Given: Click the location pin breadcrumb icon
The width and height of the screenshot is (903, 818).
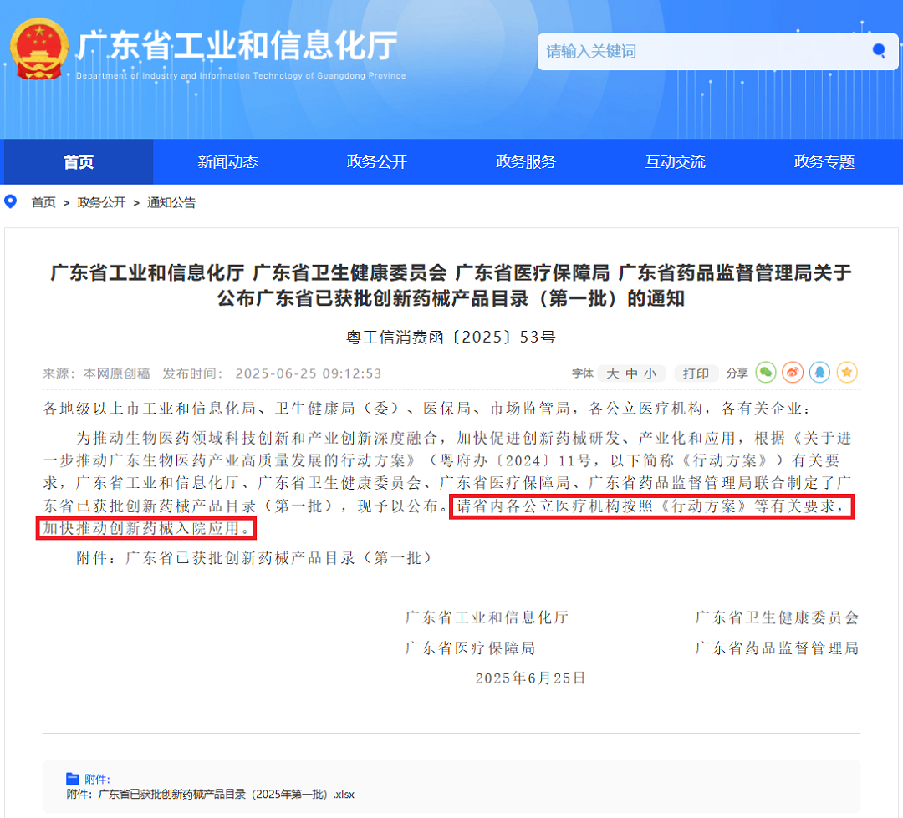Looking at the screenshot, I should 10,201.
